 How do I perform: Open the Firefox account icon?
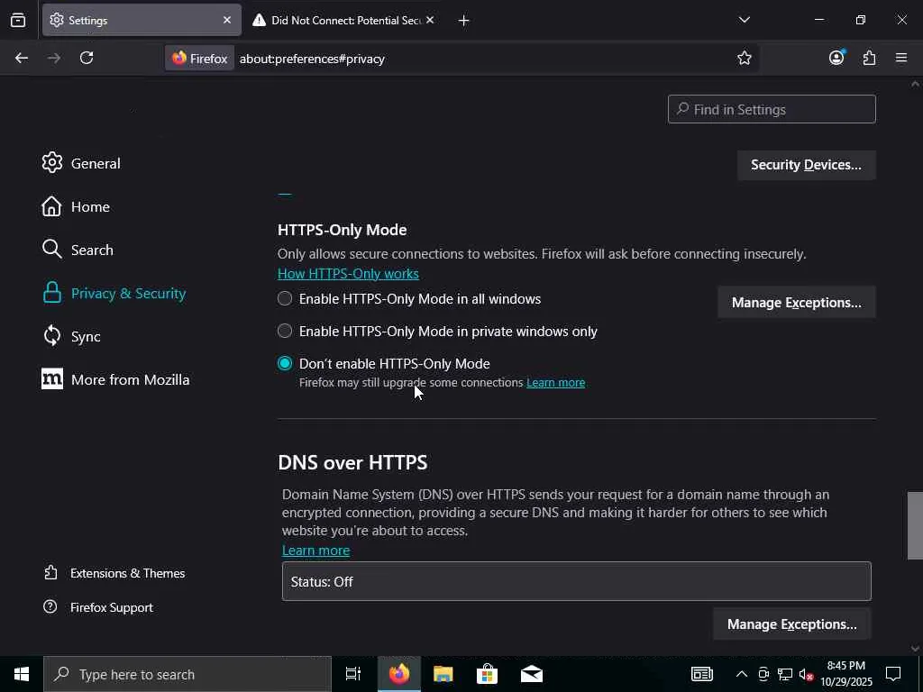point(836,58)
